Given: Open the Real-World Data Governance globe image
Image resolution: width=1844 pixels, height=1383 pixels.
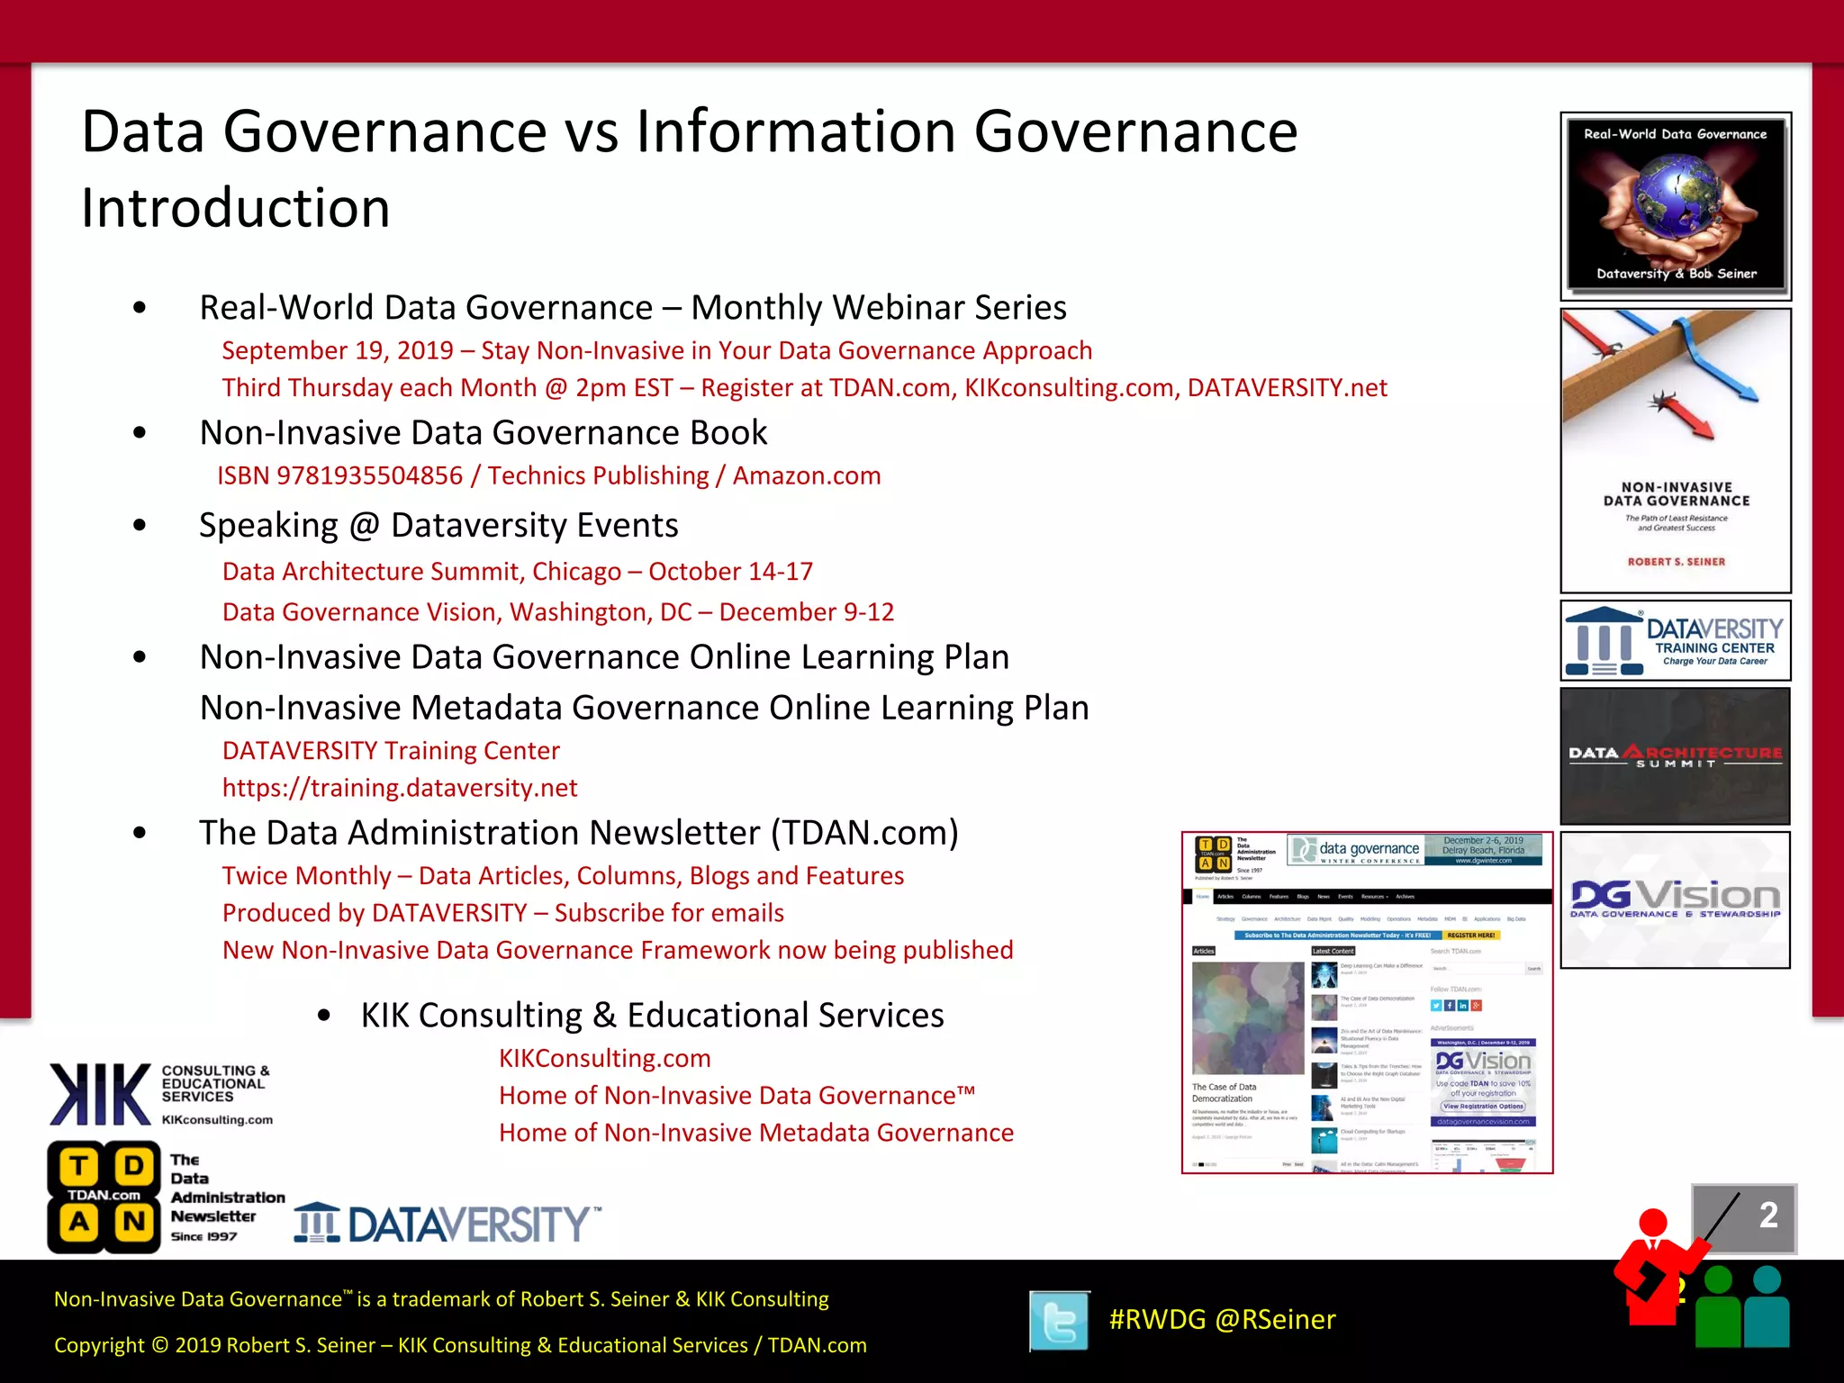Looking at the screenshot, I should (x=1676, y=206).
